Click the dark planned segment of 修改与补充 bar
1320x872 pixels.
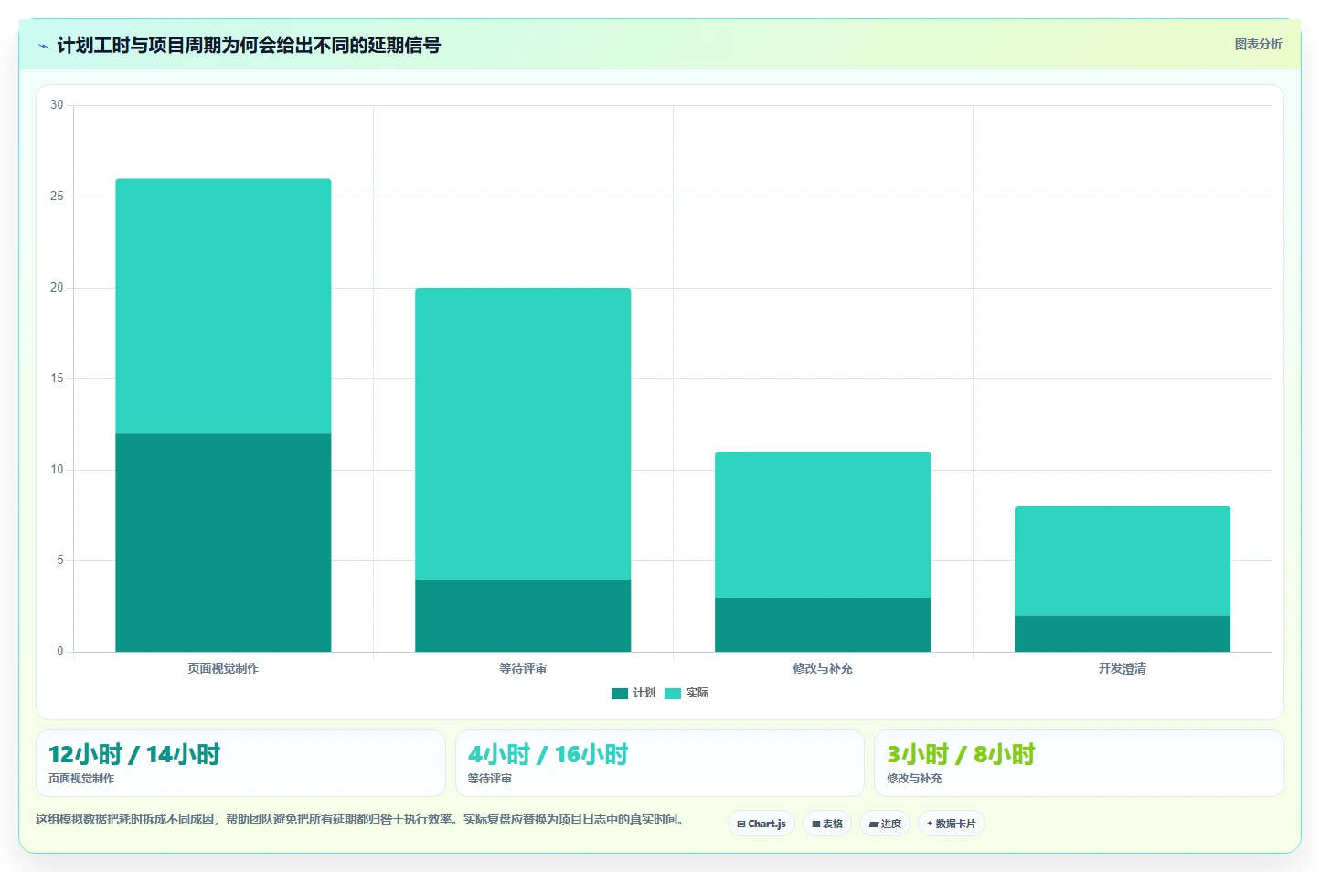pyautogui.click(x=823, y=625)
